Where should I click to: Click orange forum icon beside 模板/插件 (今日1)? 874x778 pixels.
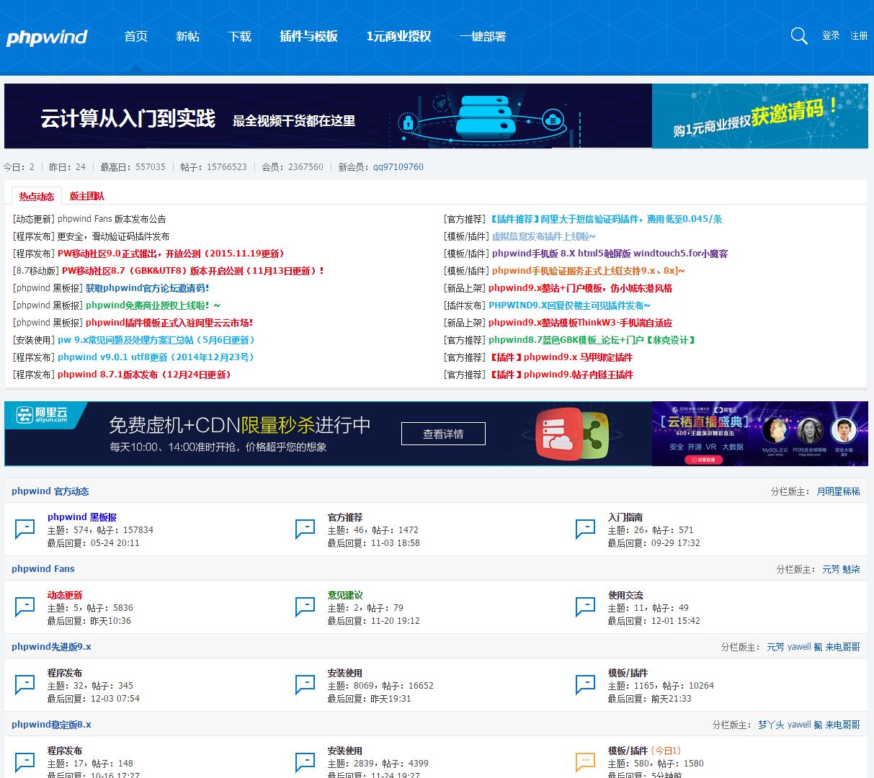click(x=586, y=763)
